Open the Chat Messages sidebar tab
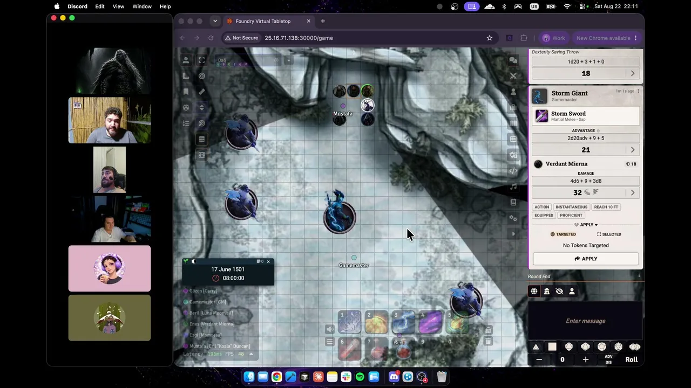Screen dimensions: 691x388 [x=513, y=60]
